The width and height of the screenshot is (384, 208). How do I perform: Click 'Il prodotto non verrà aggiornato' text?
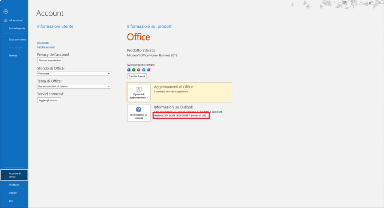(171, 92)
